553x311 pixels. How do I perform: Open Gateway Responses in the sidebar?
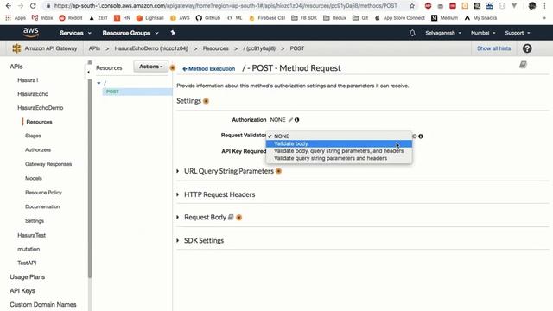(48, 164)
